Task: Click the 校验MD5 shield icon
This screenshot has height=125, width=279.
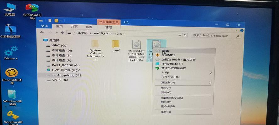Action: pos(157,55)
